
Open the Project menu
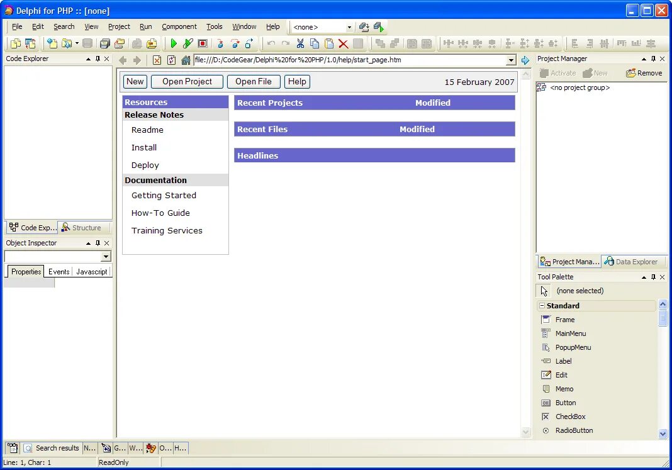tap(119, 26)
